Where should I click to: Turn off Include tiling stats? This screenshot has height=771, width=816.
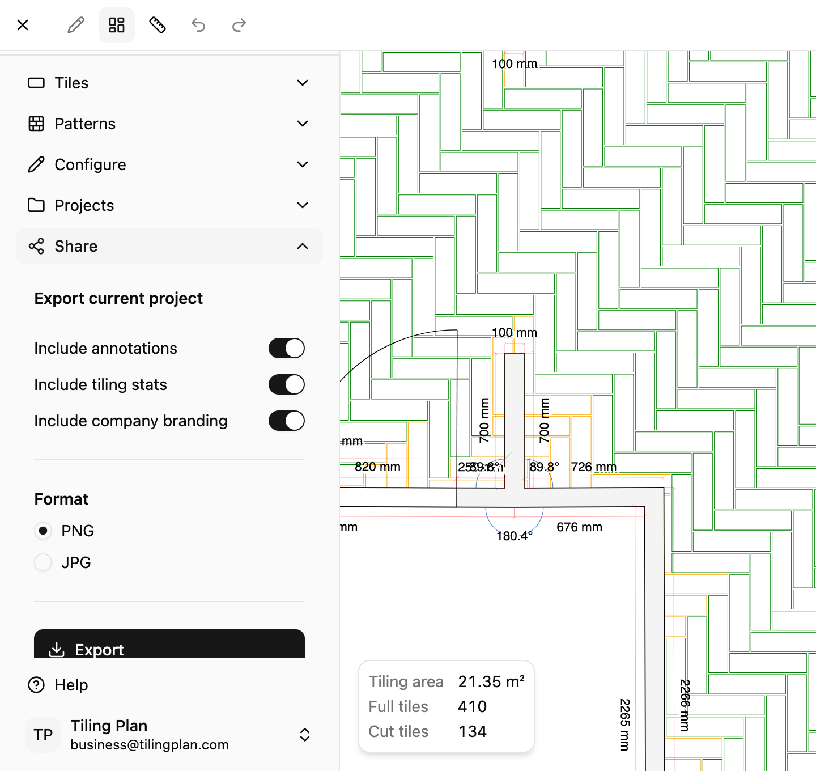287,384
